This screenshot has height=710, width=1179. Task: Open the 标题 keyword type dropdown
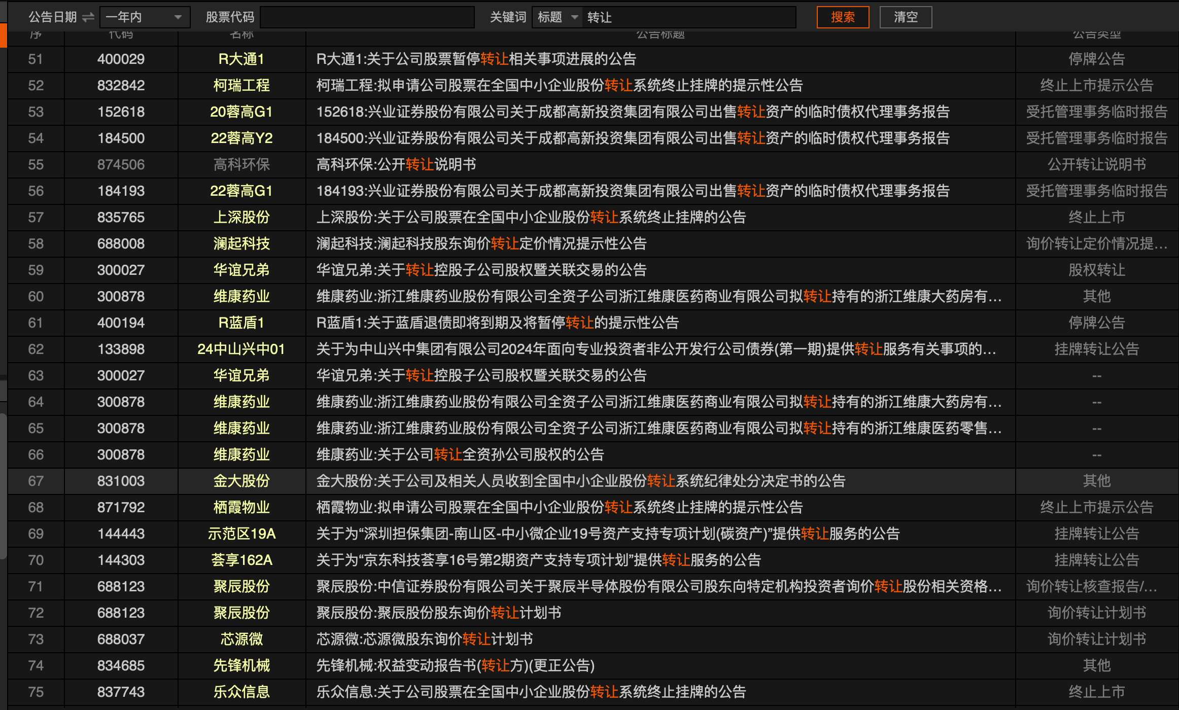pos(557,17)
